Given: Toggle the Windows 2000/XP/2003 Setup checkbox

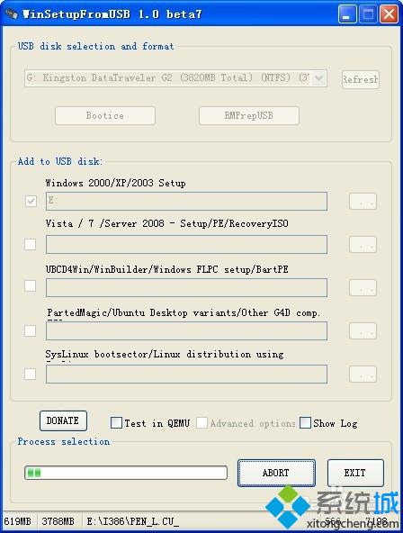Looking at the screenshot, I should pos(31,201).
